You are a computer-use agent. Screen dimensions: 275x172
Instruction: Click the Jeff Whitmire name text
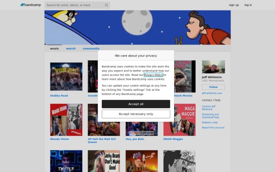(x=211, y=77)
